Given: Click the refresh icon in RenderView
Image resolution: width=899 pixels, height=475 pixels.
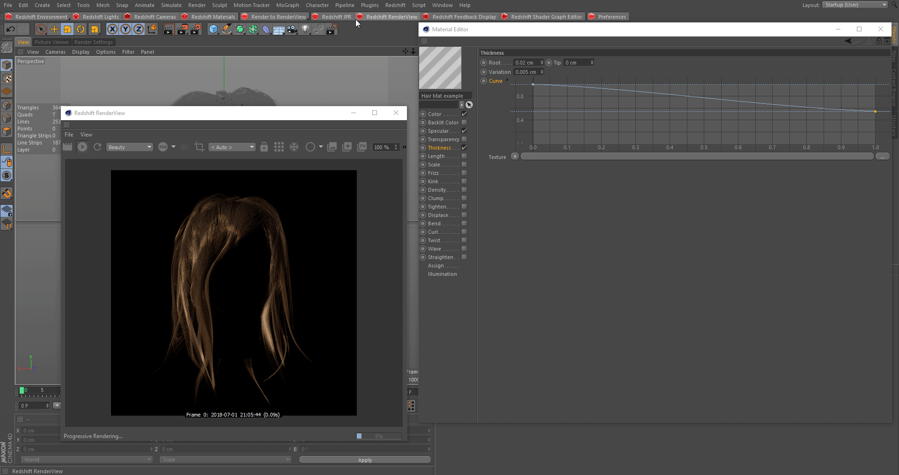Looking at the screenshot, I should click(97, 147).
